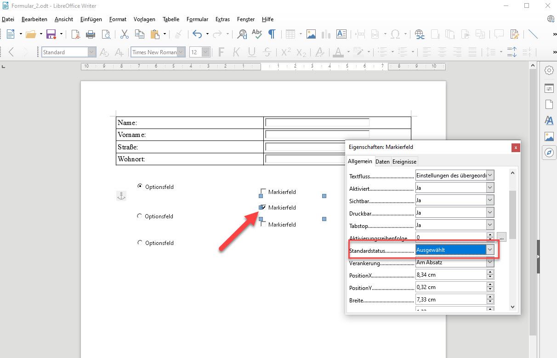Open the sidebar Properties deck
The image size is (557, 358).
[x=549, y=88]
